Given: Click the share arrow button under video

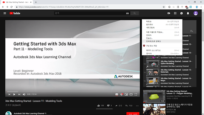Looking at the screenshot, I should [x=118, y=106].
